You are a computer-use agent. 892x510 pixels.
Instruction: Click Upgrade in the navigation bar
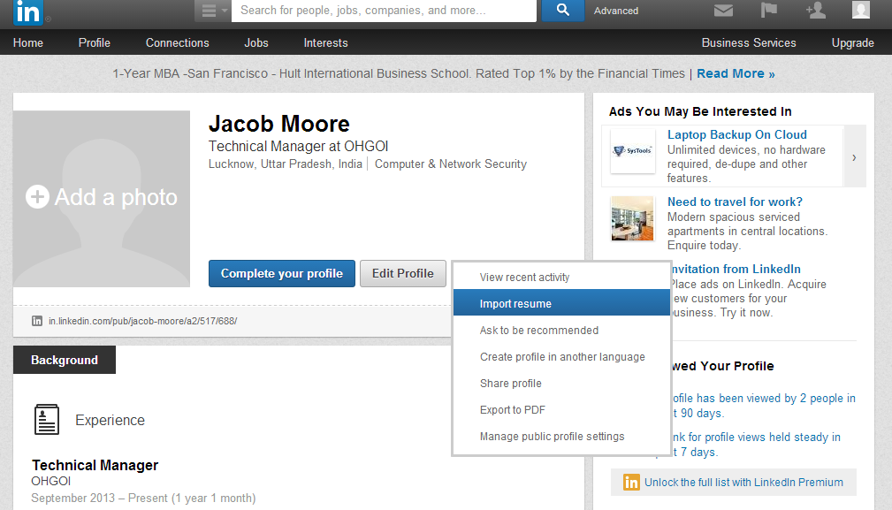tap(853, 42)
